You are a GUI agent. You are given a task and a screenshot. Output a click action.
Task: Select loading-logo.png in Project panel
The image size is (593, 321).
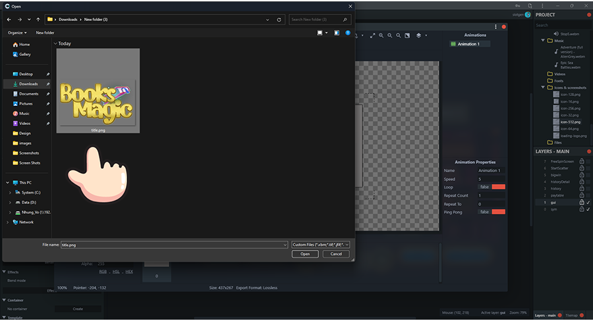point(571,136)
